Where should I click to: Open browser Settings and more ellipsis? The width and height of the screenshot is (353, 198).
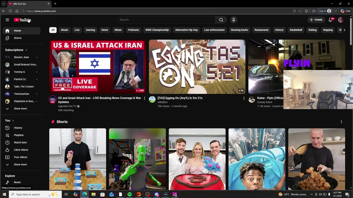[335, 11]
